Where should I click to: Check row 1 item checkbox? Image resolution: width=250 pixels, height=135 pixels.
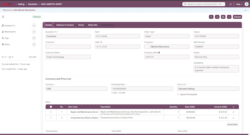tap(51, 112)
